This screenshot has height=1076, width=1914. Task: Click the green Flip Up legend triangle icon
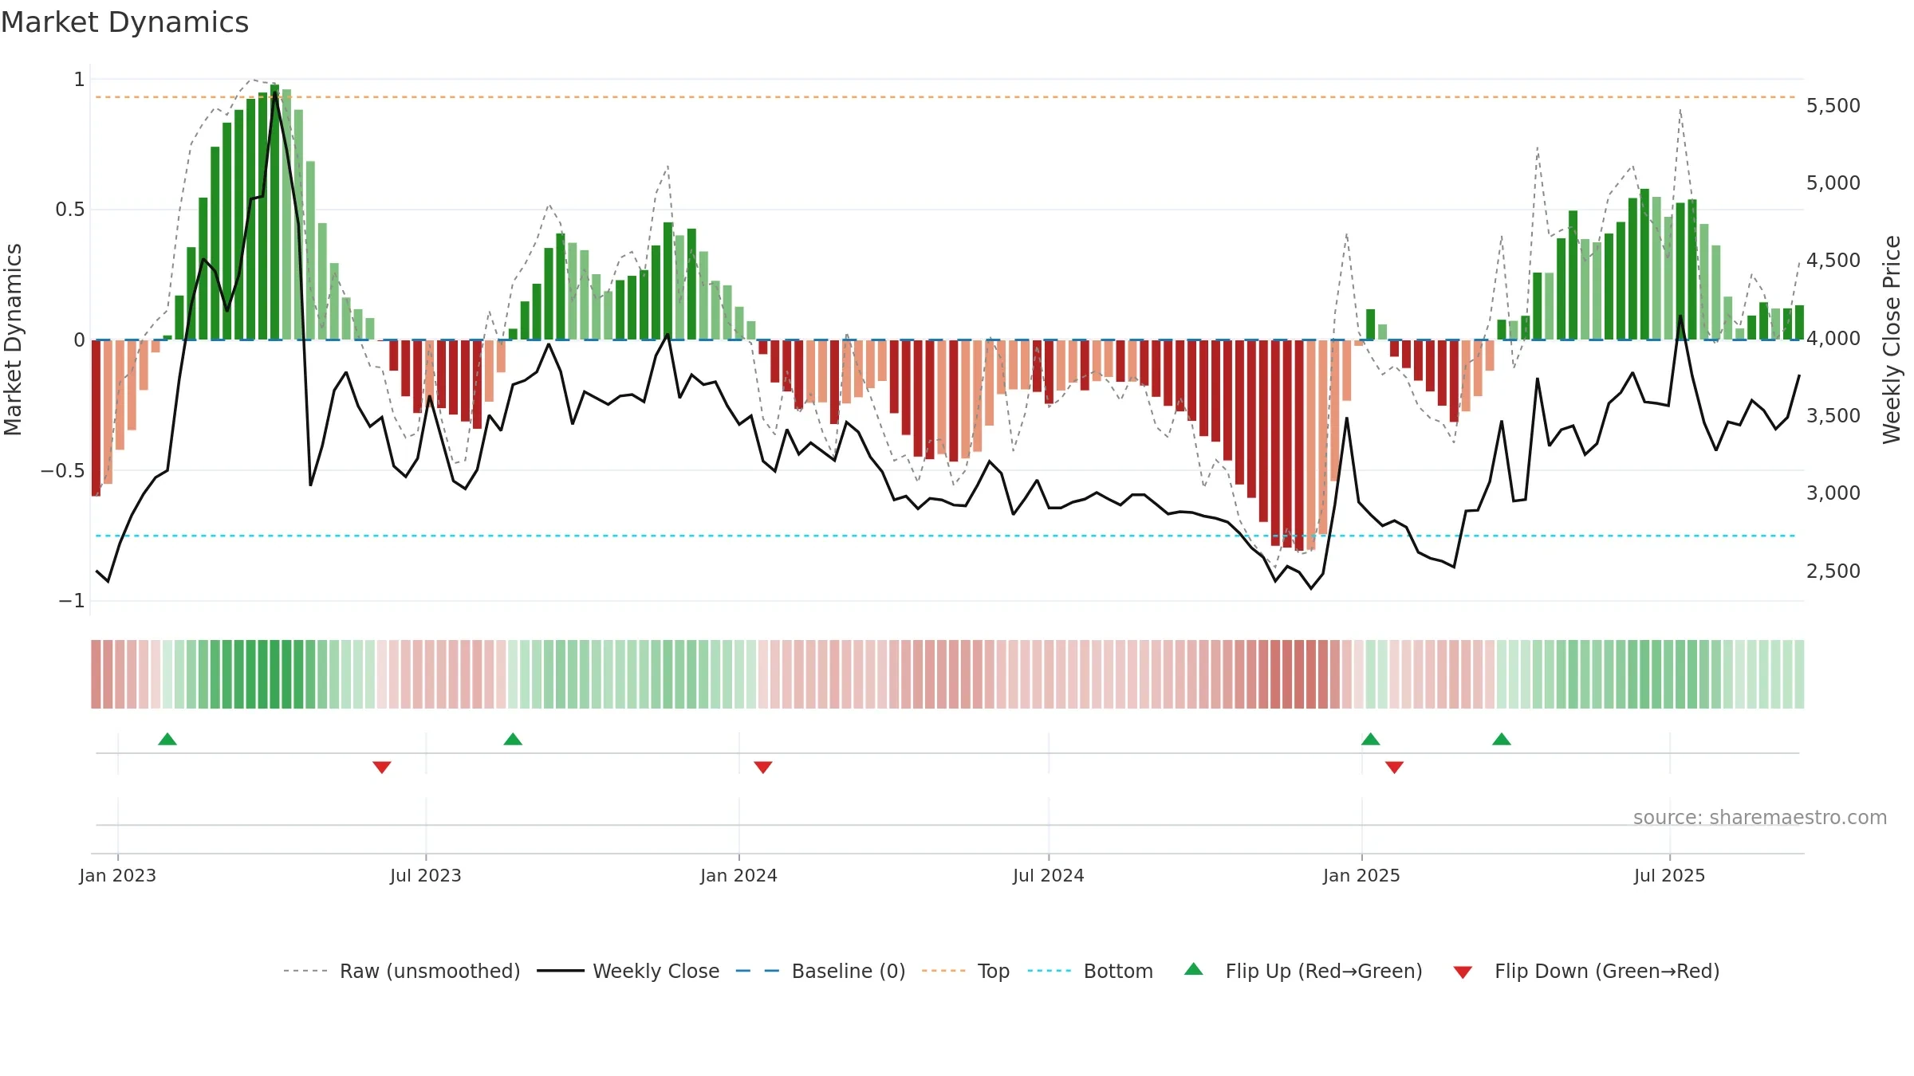(1194, 969)
